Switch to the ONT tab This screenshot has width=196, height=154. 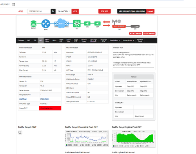pos(29,40)
